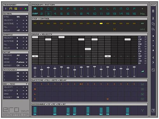
Task: Click the green velocity ramp icon
Action: tap(142, 71)
